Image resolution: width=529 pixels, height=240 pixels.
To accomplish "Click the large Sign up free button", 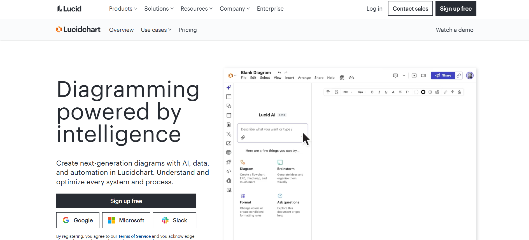I will [126, 201].
